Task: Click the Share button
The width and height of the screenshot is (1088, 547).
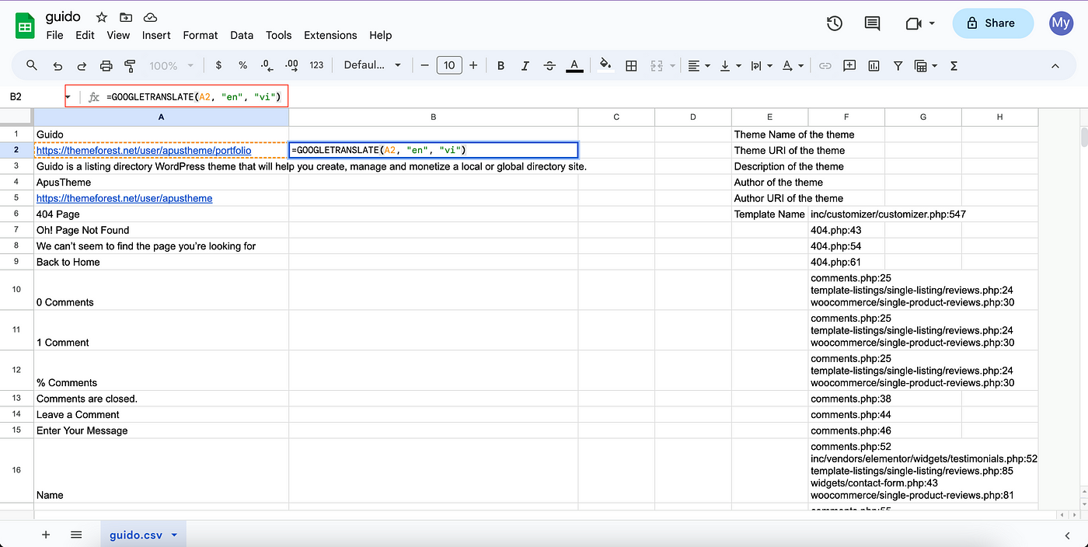Action: (x=992, y=23)
